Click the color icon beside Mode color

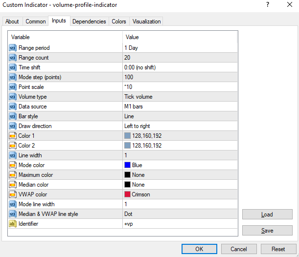pos(13,165)
